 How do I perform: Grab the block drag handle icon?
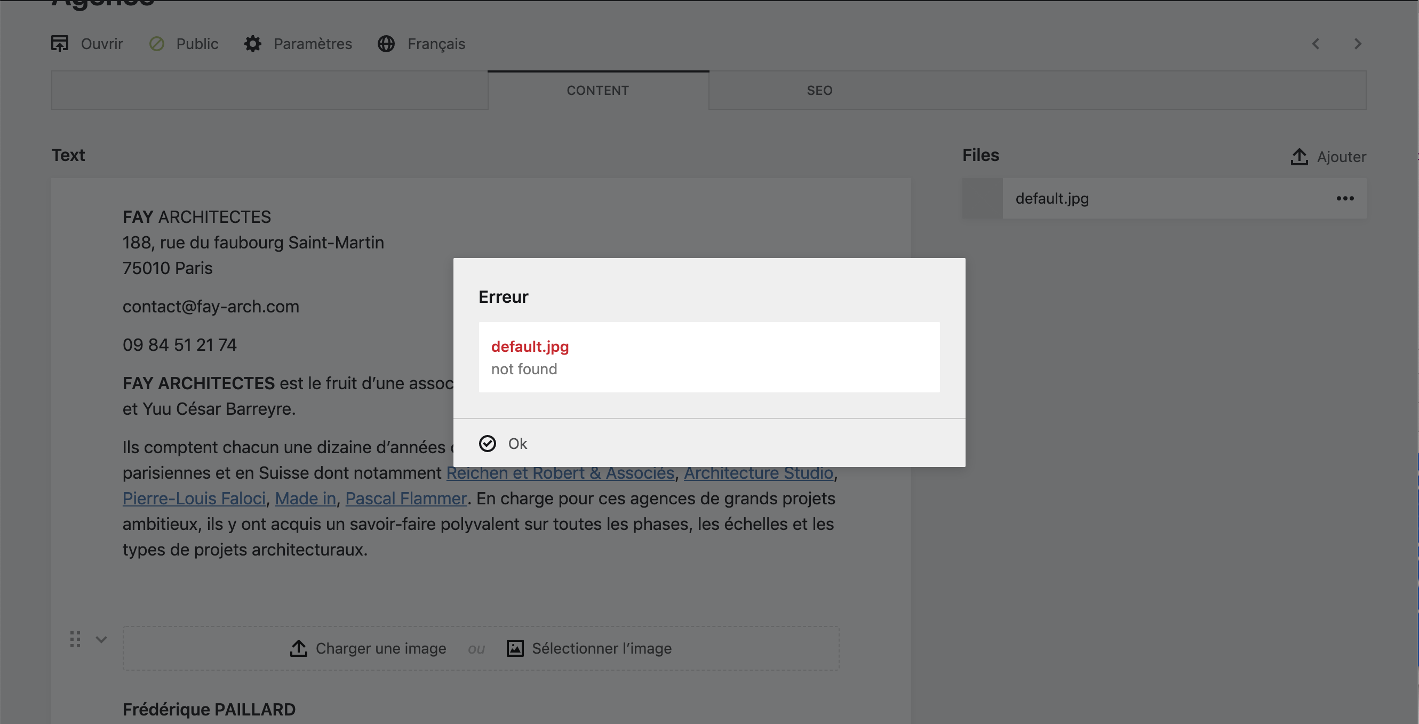(75, 639)
